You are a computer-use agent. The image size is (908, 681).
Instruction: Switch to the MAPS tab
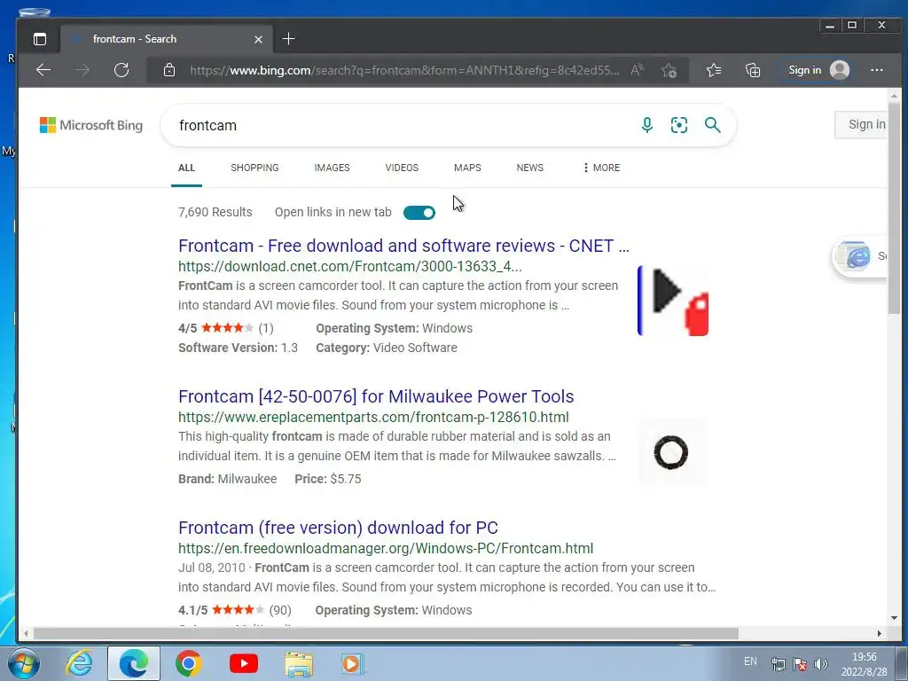pyautogui.click(x=467, y=168)
